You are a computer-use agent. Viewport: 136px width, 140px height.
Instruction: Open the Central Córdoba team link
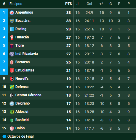pyautogui.click(x=28, y=95)
